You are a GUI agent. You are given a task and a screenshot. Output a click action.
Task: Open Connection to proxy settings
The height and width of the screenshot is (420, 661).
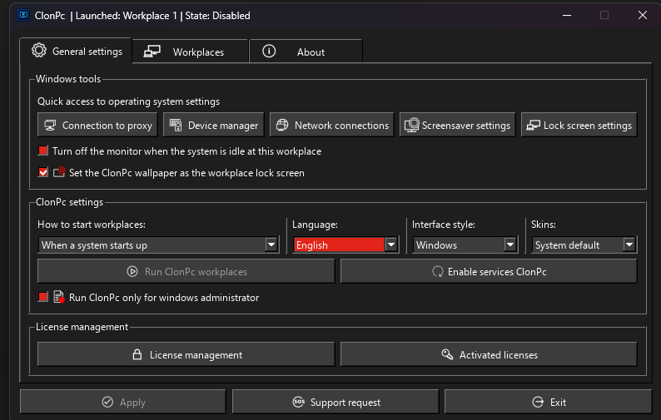(x=97, y=125)
